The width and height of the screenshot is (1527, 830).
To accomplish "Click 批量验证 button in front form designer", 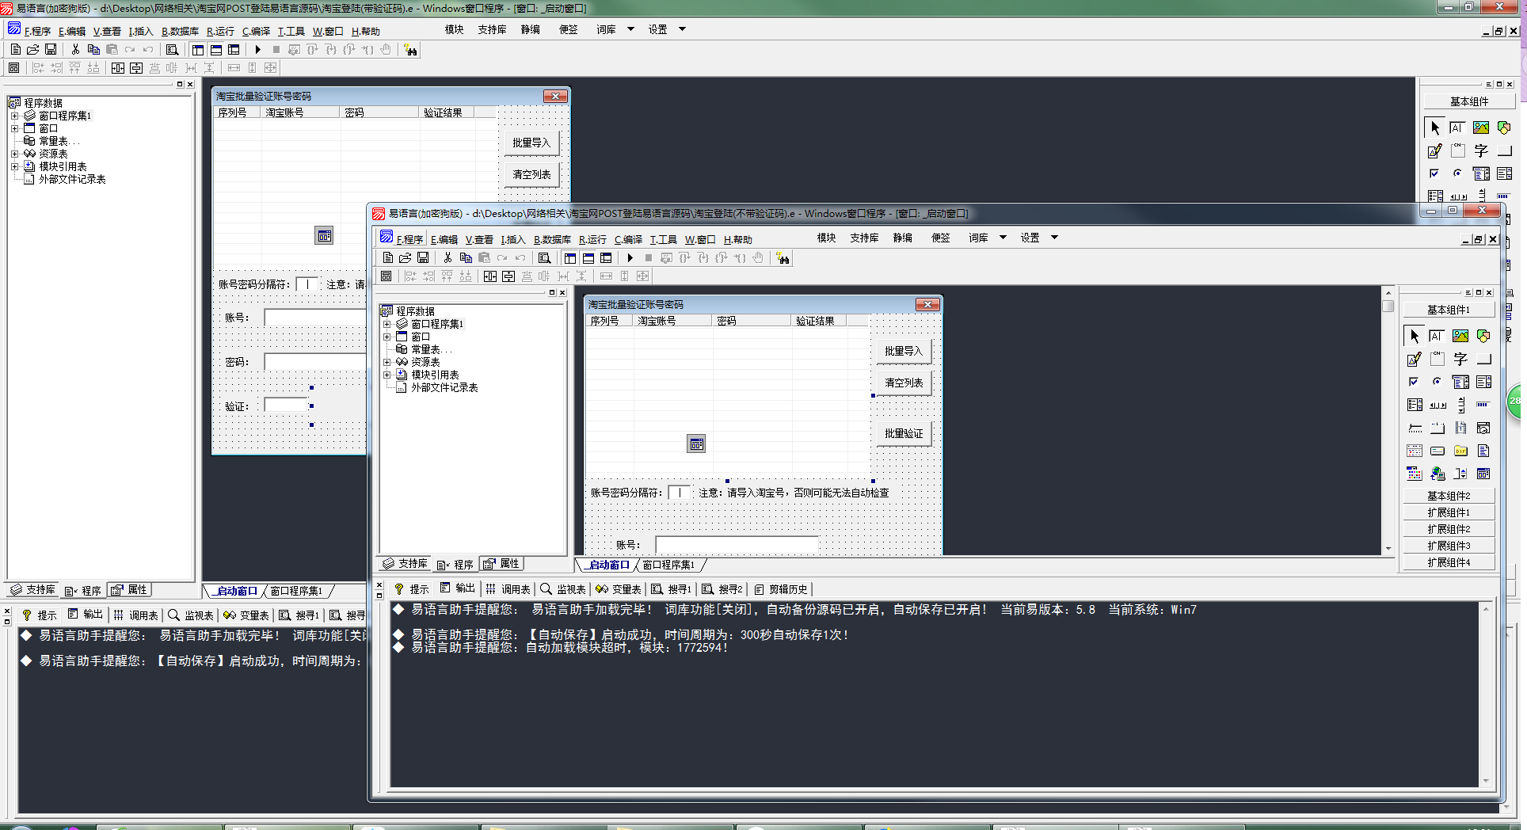I will [904, 433].
